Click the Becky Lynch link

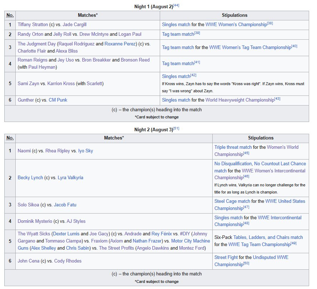tap(30, 178)
